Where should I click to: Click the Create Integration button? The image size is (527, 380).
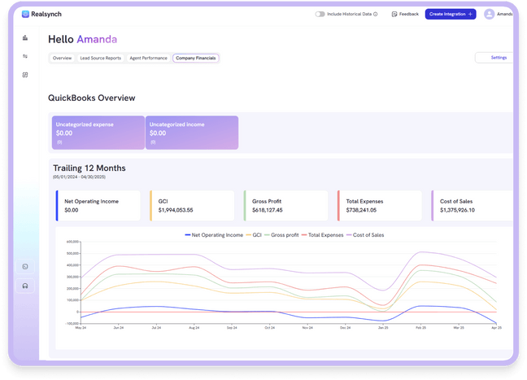pos(451,14)
